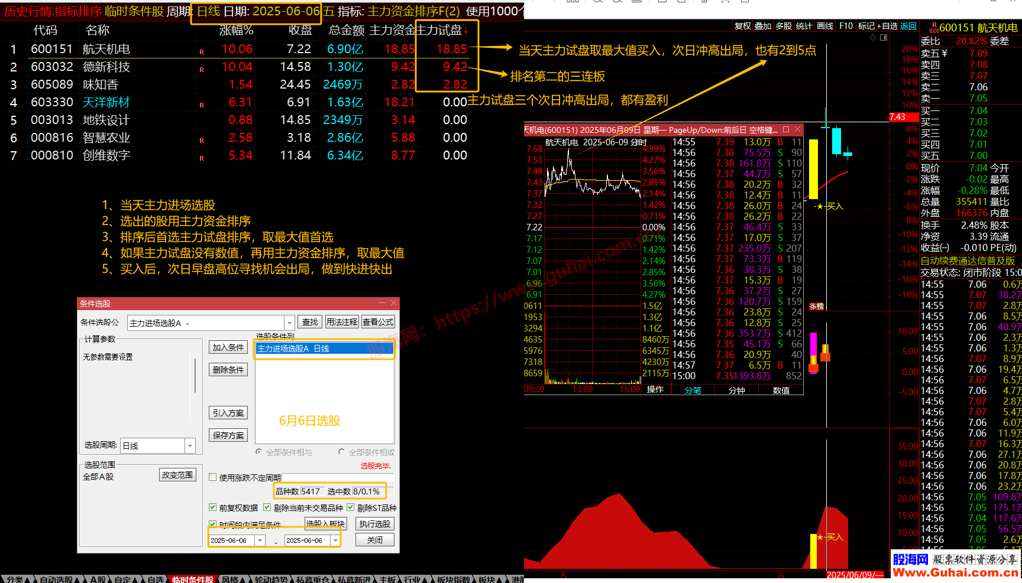Open F10 company info
1022x583 pixels.
pyautogui.click(x=846, y=26)
